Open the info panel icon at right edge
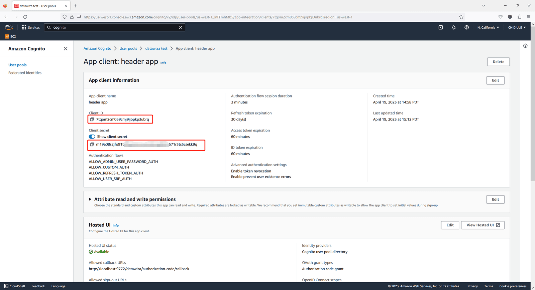Screen dimensions: 535x290 point(525,46)
